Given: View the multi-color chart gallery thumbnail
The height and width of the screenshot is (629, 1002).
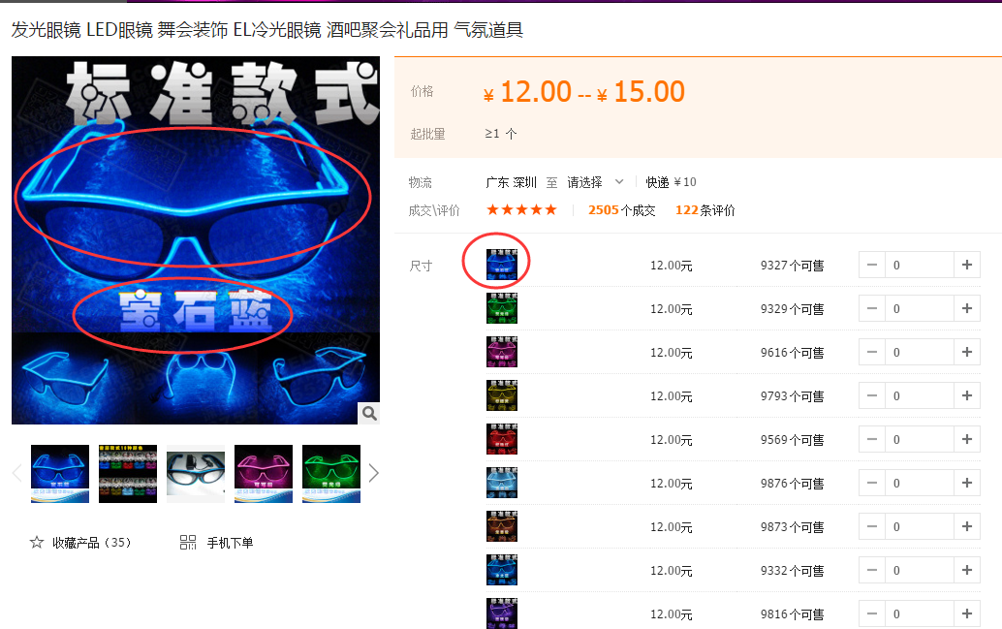Looking at the screenshot, I should click(x=128, y=474).
